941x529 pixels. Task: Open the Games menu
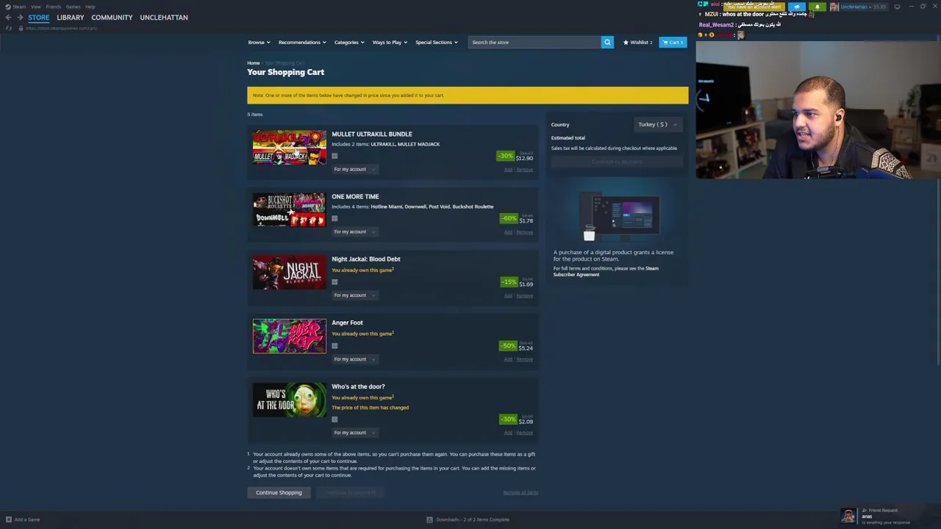73,7
